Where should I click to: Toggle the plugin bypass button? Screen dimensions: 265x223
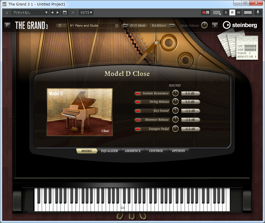pyautogui.click(x=7, y=12)
